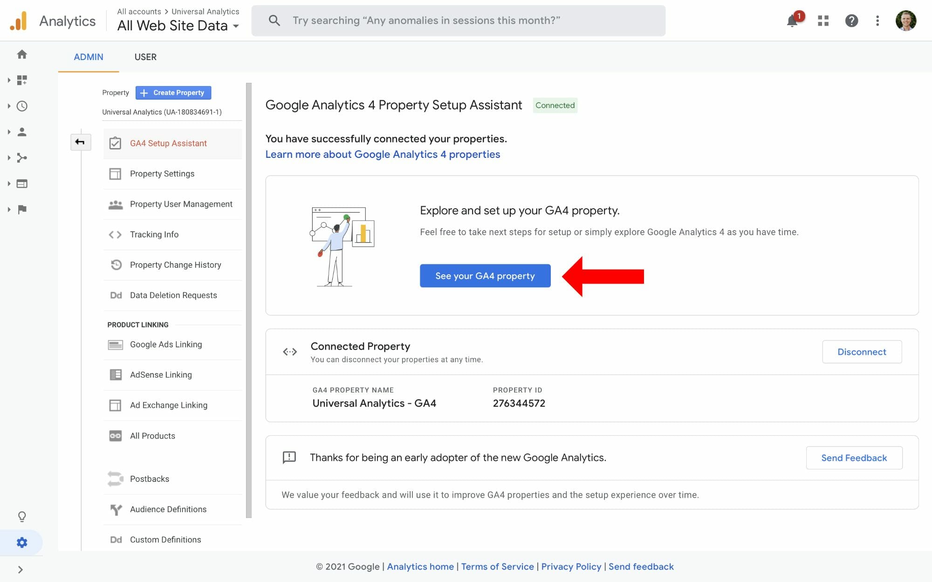This screenshot has width=932, height=582.
Task: Open the Help question mark icon
Action: coord(851,20)
